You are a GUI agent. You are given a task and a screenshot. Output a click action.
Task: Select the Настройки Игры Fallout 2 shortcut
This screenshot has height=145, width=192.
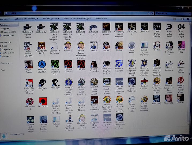coord(82,122)
